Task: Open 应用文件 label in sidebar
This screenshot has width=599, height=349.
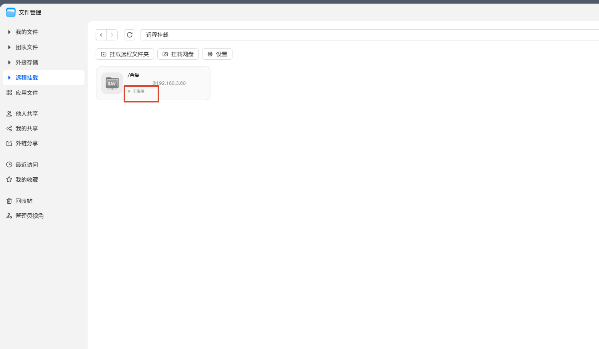Action: (x=27, y=93)
